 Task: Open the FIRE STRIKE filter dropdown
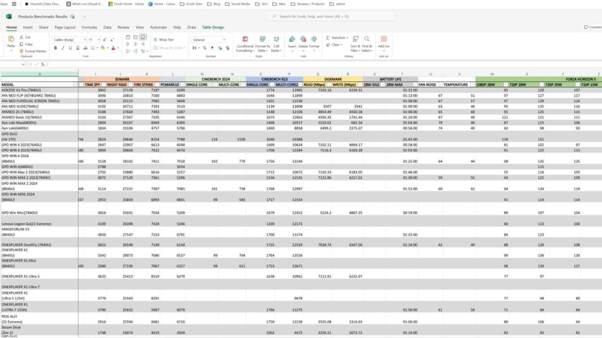pyautogui.click(x=156, y=84)
